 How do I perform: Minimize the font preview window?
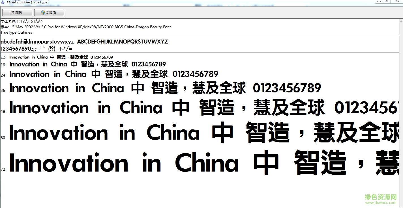[x=379, y=1]
